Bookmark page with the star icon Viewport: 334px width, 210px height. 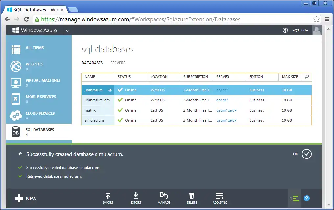pyautogui.click(x=316, y=19)
